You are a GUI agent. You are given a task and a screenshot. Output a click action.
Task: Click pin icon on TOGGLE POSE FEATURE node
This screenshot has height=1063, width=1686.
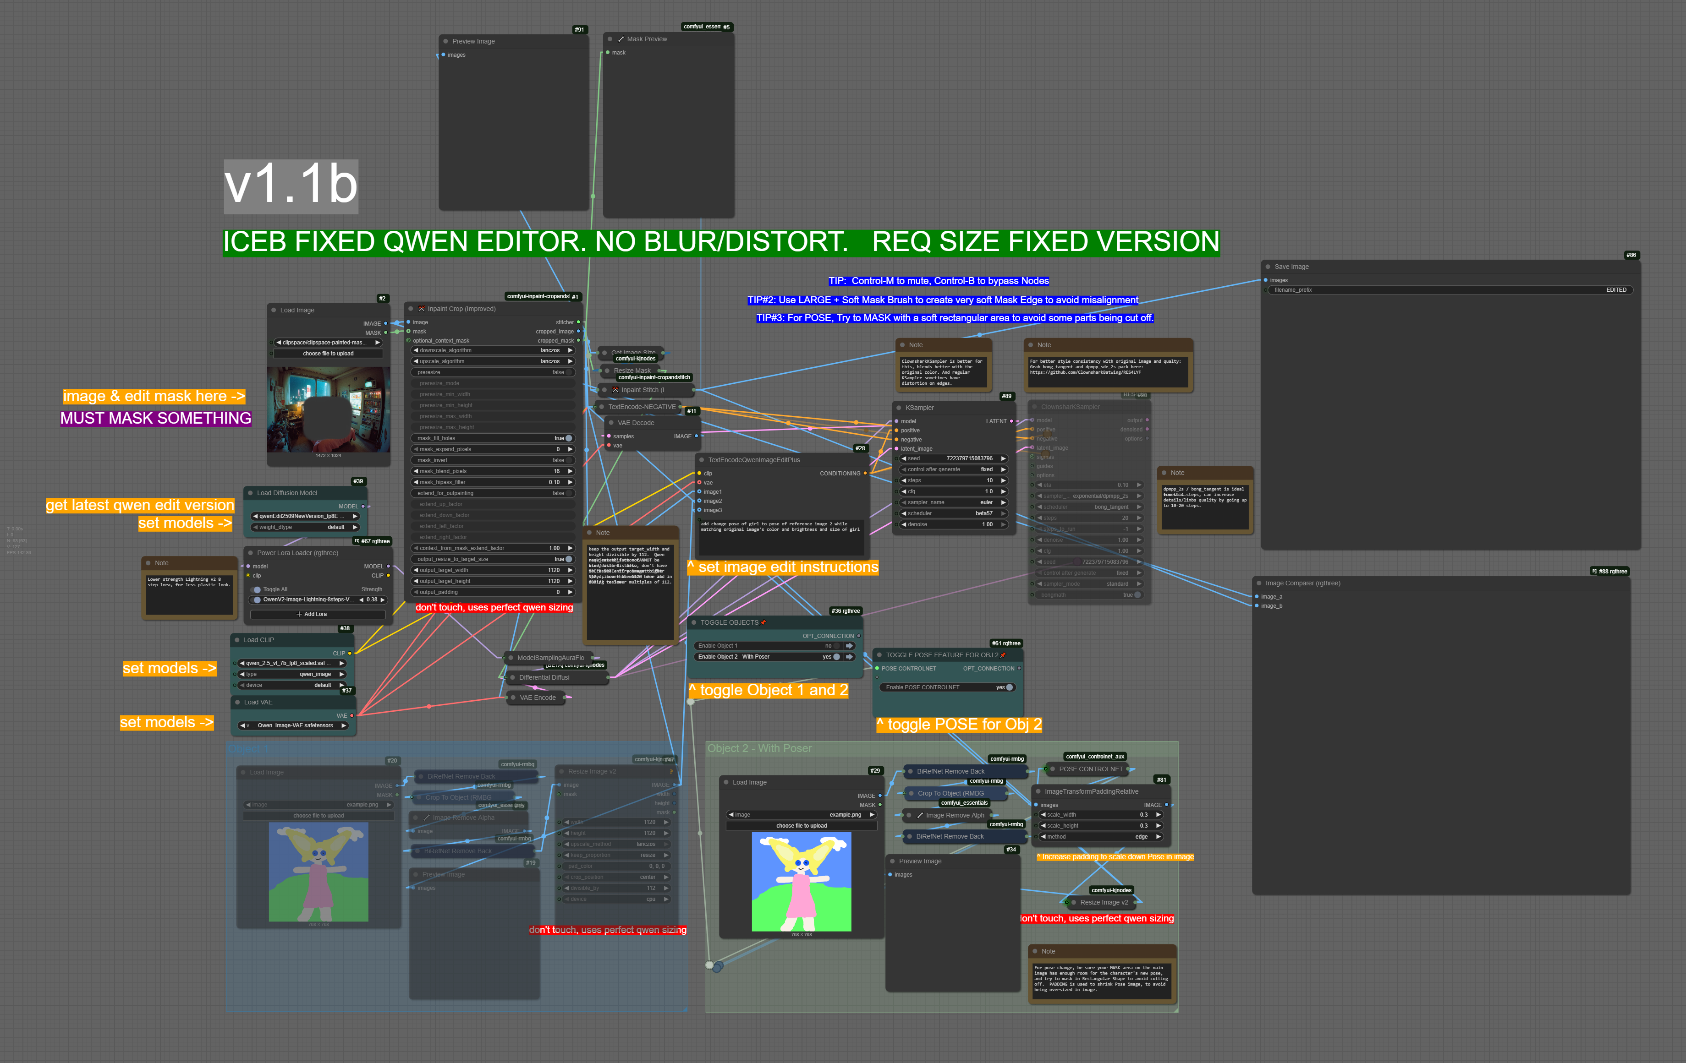1003,655
